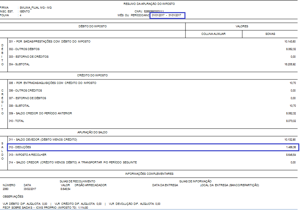This screenshot has height=210, width=300.
Task: Click '0,00' in OUTROS CRÉDITOS row
Action: pyautogui.click(x=293, y=90)
